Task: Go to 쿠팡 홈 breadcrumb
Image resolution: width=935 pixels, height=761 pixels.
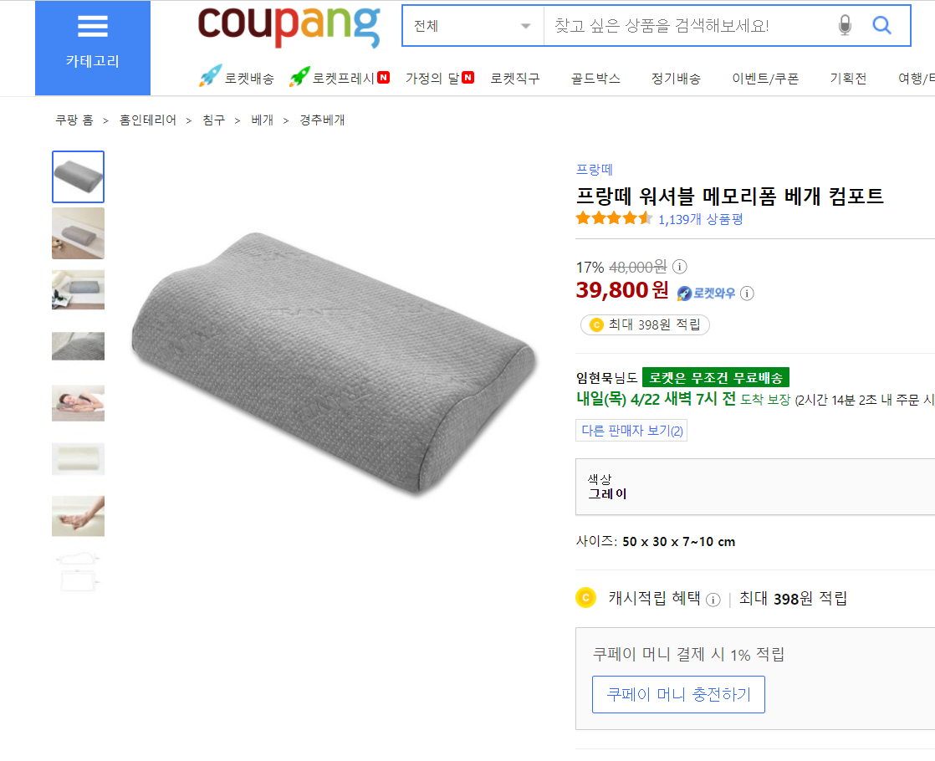Action: click(x=74, y=120)
